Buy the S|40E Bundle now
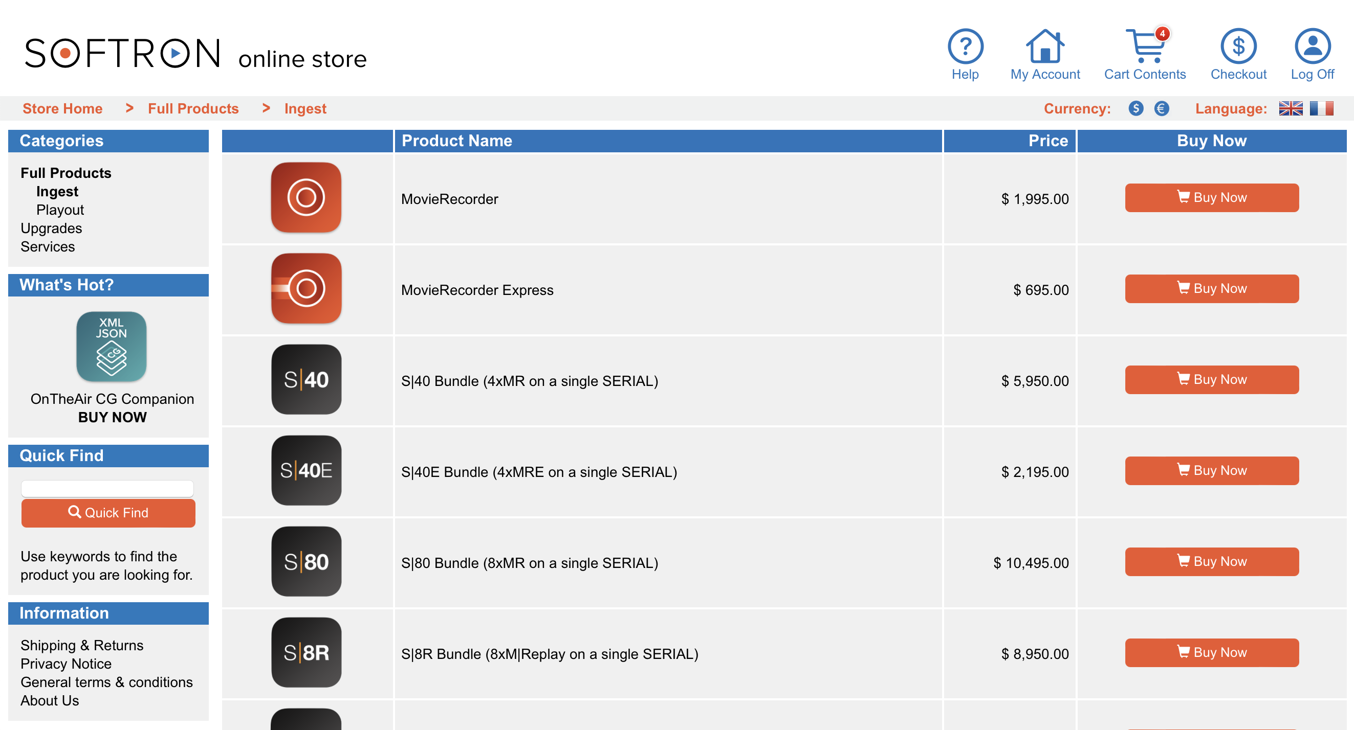Image resolution: width=1354 pixels, height=730 pixels. 1212,470
